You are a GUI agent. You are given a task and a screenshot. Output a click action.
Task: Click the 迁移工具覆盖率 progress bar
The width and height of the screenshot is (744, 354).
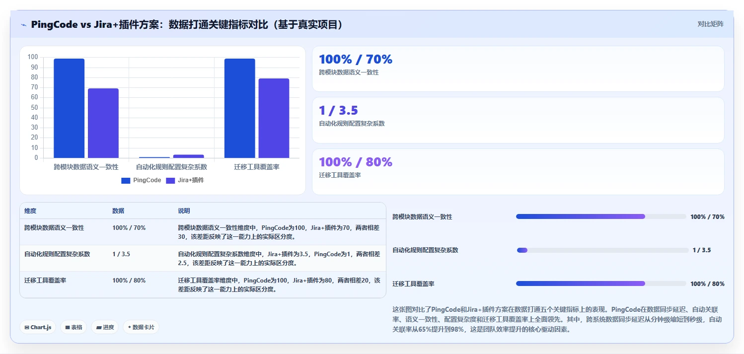(x=601, y=283)
